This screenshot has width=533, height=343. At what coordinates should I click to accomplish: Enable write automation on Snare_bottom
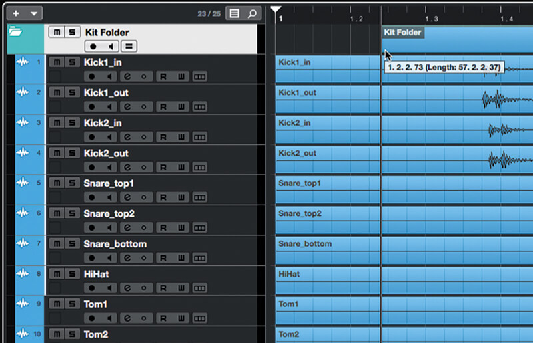(x=181, y=258)
